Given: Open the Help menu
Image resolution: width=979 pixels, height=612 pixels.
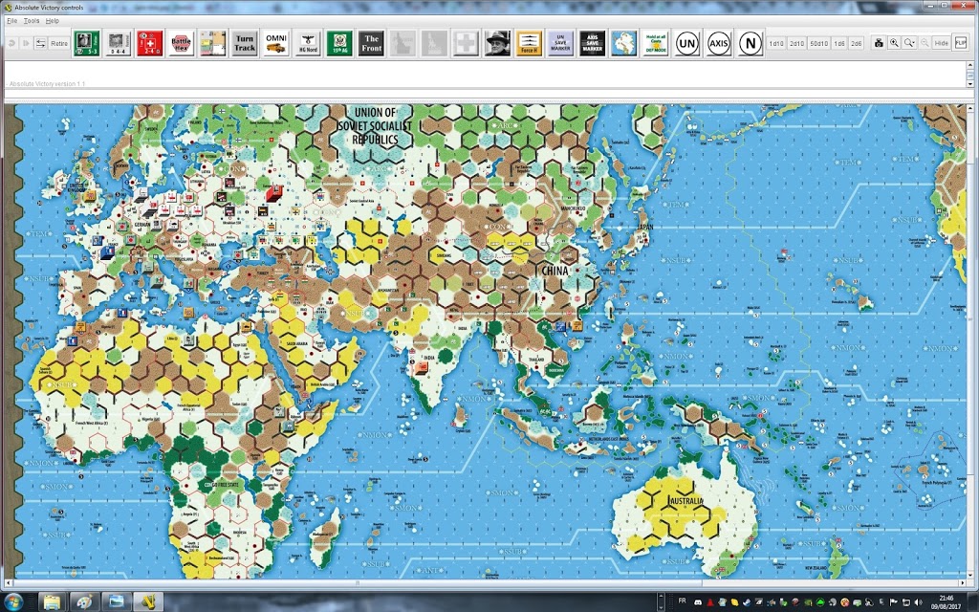Looking at the screenshot, I should click(53, 21).
